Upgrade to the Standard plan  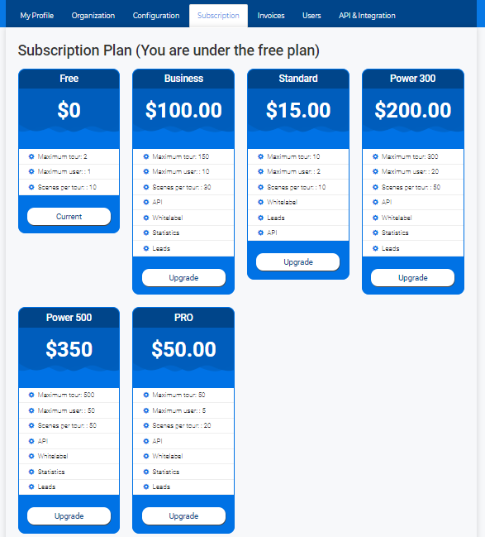tap(298, 262)
